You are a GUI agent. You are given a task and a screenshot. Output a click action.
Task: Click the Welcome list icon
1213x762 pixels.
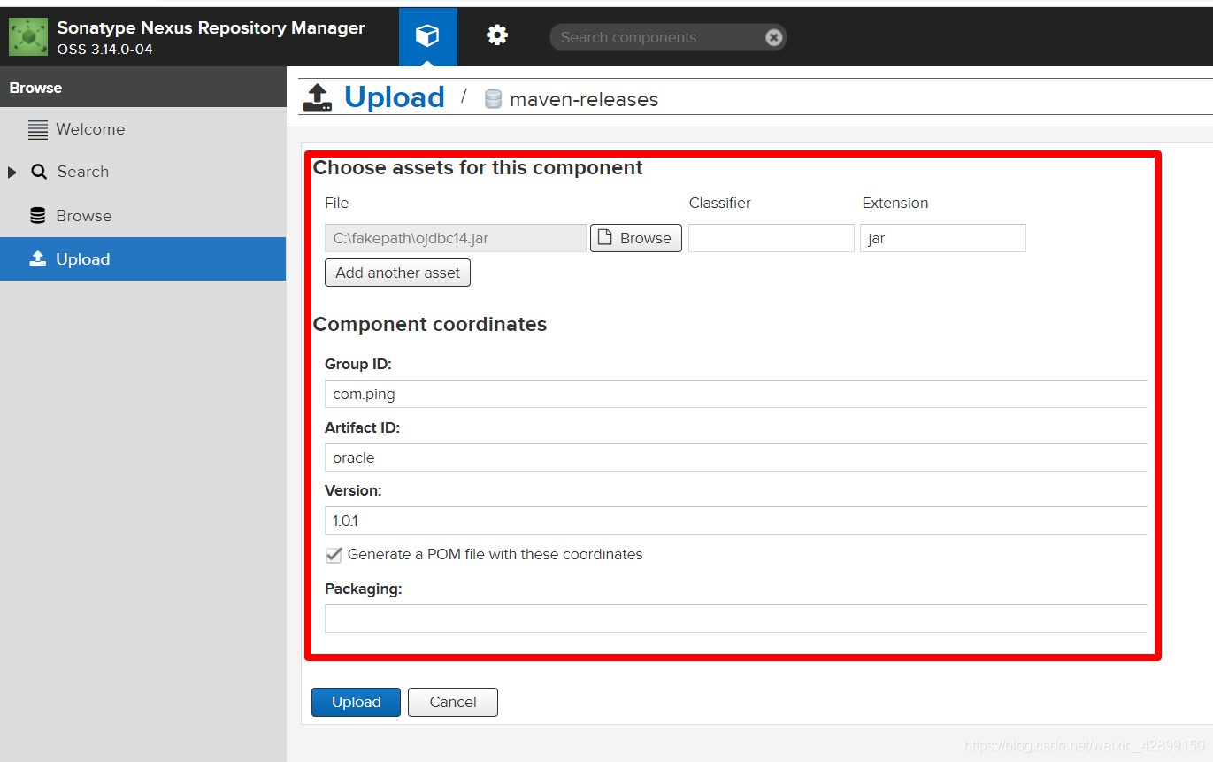[38, 130]
